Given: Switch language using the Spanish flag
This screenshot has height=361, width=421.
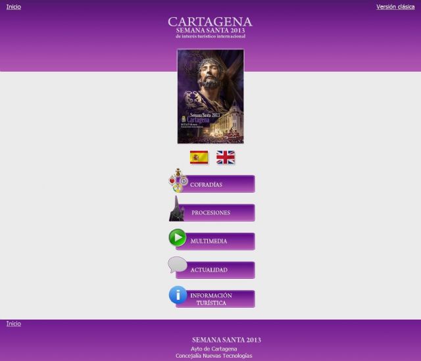Looking at the screenshot, I should (199, 157).
